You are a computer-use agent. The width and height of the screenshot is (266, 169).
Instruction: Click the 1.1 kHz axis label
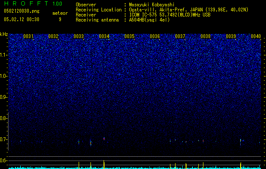[x=3, y=55]
